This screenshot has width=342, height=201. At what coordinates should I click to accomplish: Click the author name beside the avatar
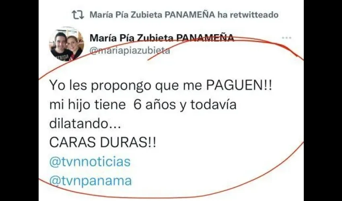coord(162,38)
